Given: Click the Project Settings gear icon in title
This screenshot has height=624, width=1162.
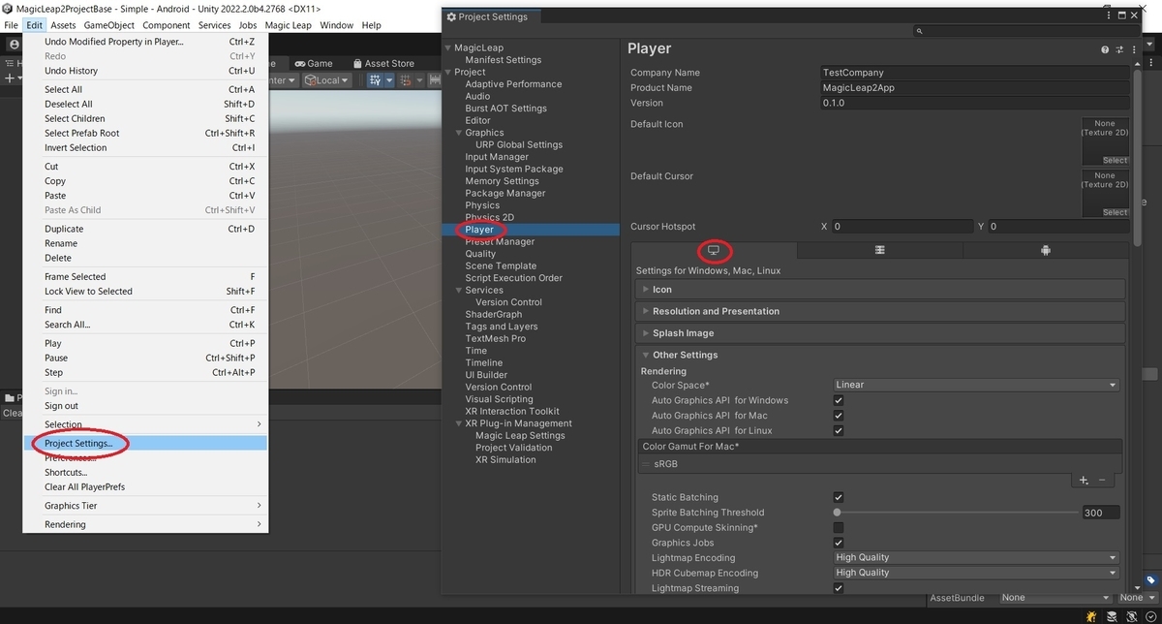Looking at the screenshot, I should point(451,16).
